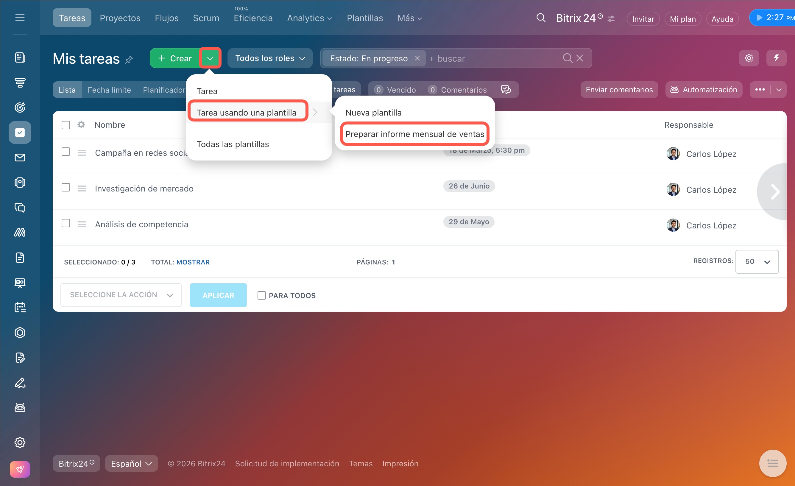
Task: Click the pin icon next to Mis tareas
Action: 129,60
